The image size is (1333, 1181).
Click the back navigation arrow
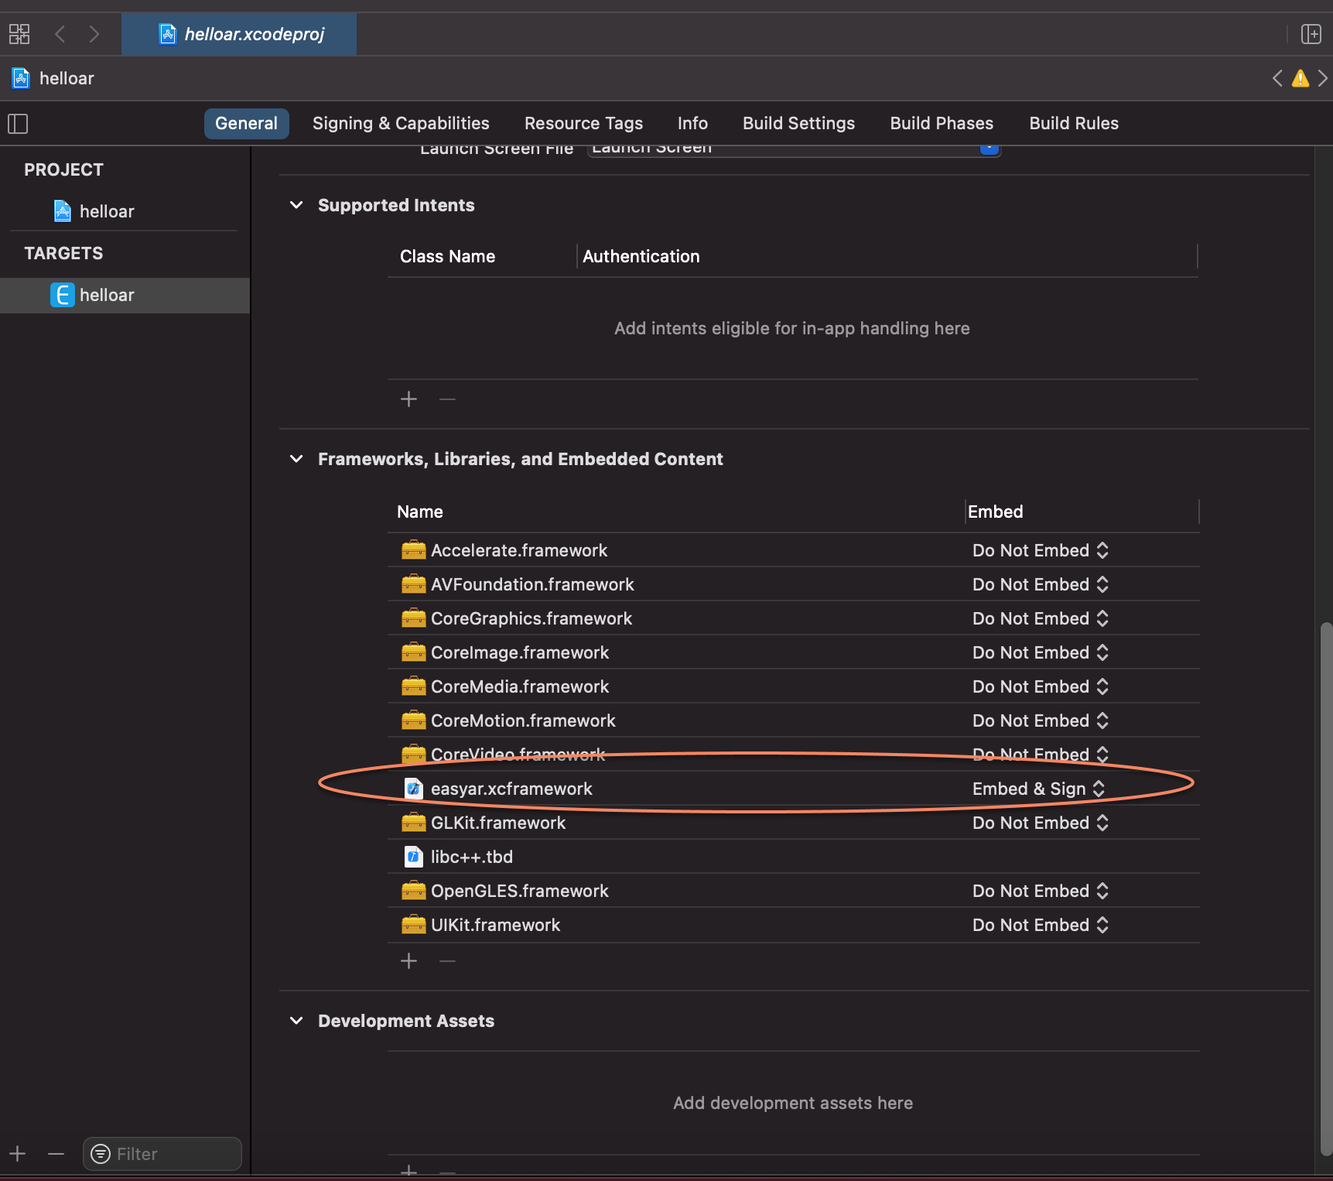pos(60,34)
